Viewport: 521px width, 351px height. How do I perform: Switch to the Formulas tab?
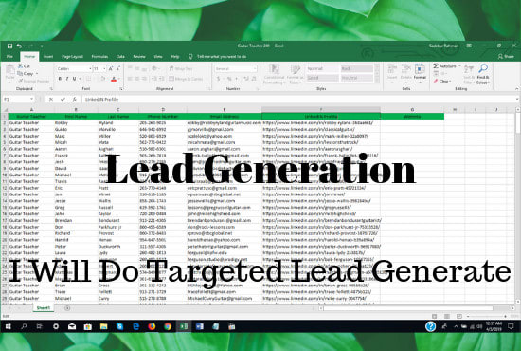pyautogui.click(x=99, y=57)
